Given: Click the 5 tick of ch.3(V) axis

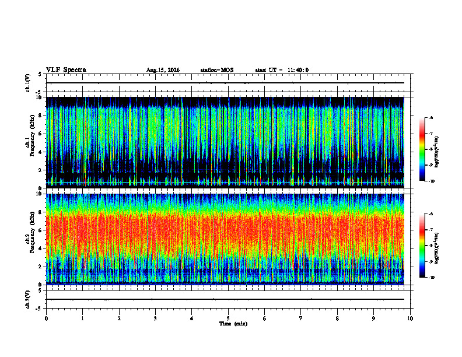Looking at the screenshot, I should [40, 290].
